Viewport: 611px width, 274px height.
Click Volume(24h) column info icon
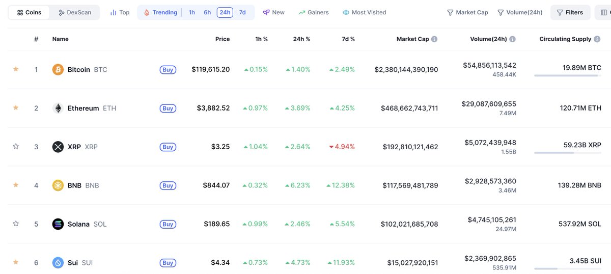click(512, 39)
